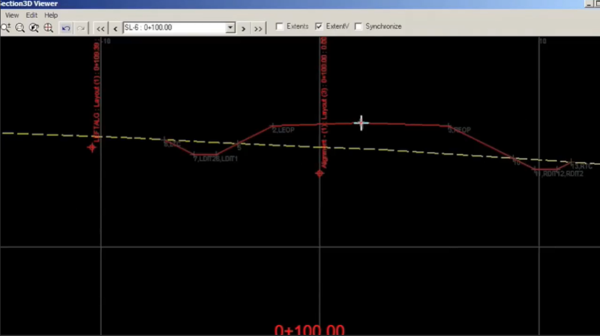The image size is (600, 336).
Task: Minimize the Section3D Viewer window
Action: pos(589,4)
